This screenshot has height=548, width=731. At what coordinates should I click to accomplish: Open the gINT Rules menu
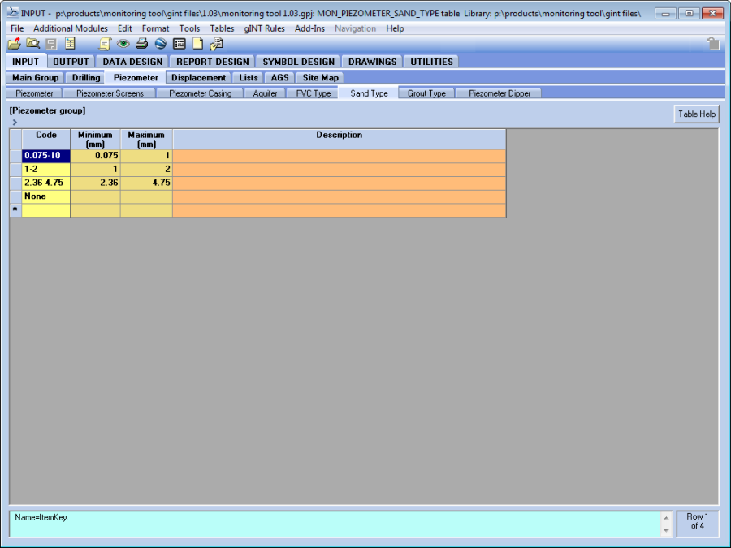[264, 28]
